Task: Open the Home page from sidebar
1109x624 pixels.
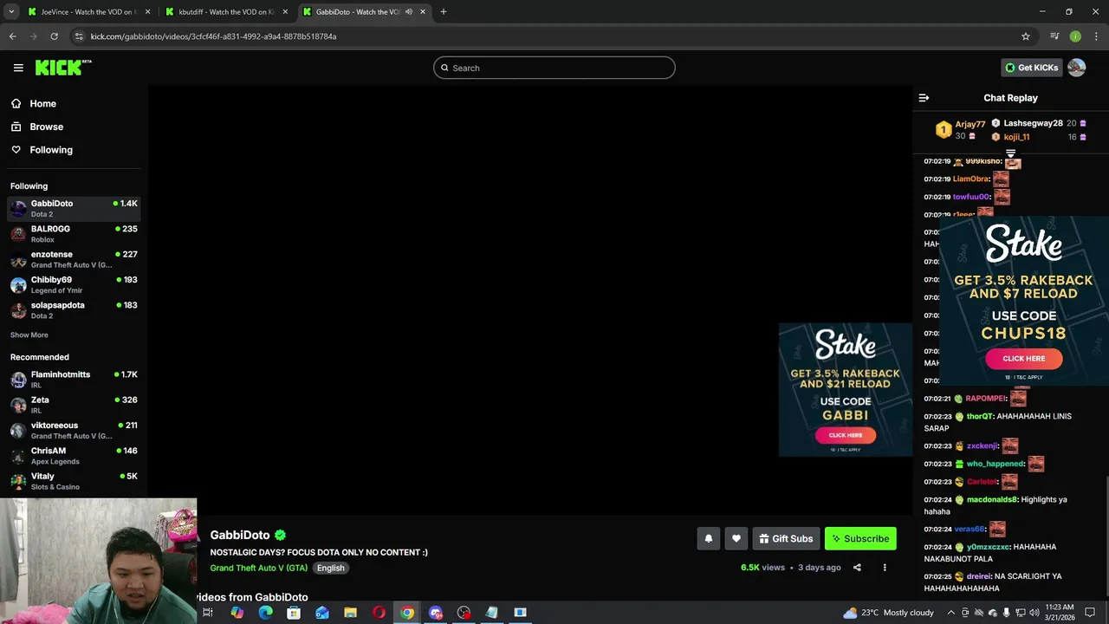Action: [x=42, y=103]
